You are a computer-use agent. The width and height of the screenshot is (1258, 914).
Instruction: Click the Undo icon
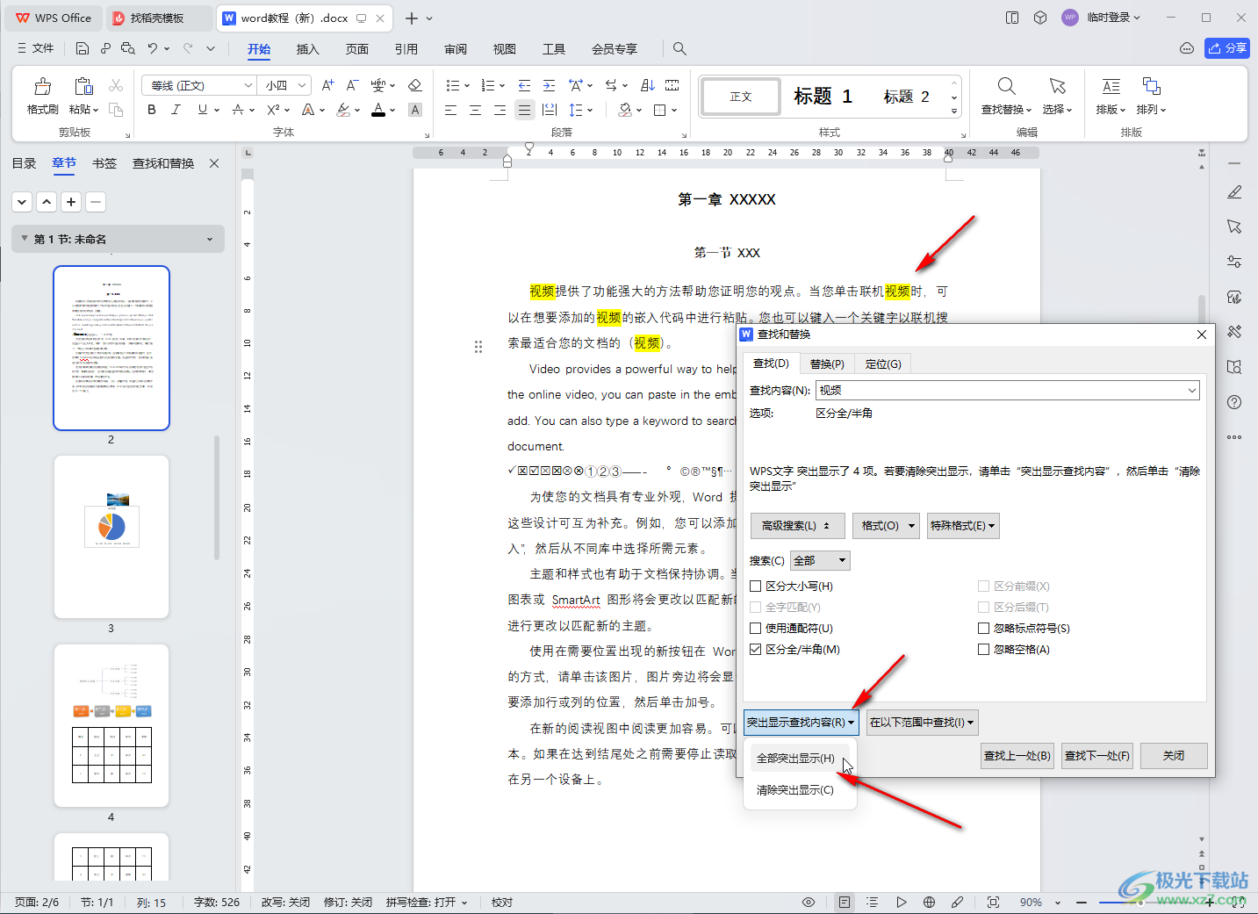pyautogui.click(x=153, y=48)
